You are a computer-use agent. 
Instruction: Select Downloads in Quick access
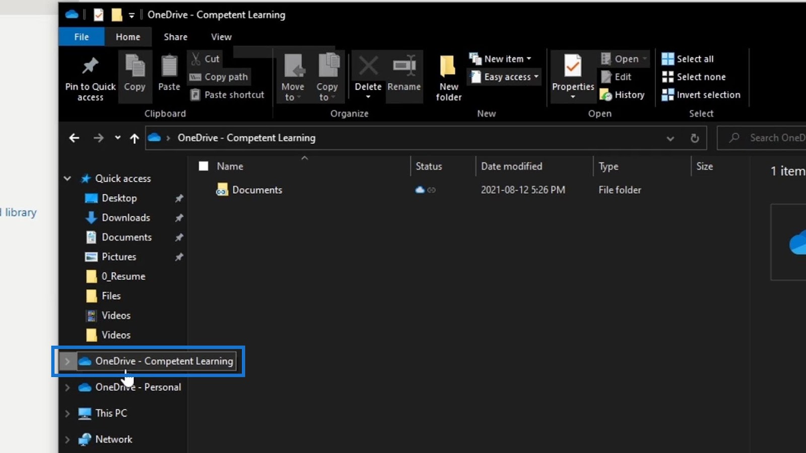126,218
